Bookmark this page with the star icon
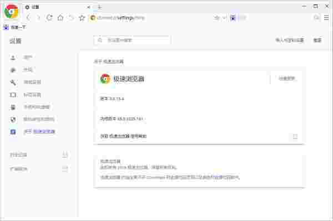 82,18
